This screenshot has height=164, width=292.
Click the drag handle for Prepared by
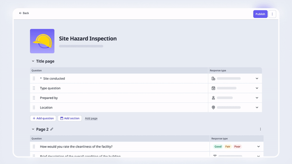[34, 98]
